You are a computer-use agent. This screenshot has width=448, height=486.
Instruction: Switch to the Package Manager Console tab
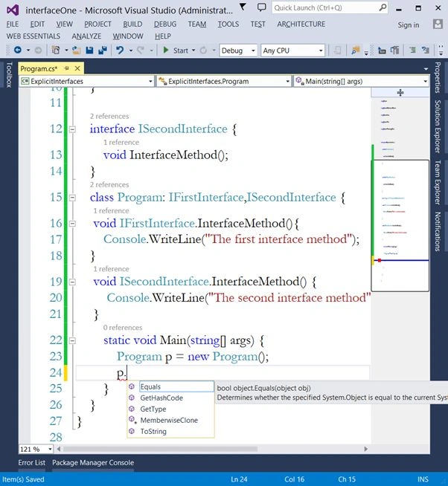(93, 462)
